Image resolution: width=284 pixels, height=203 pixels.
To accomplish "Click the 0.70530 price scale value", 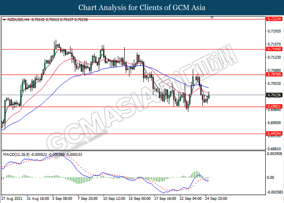I will (x=274, y=83).
